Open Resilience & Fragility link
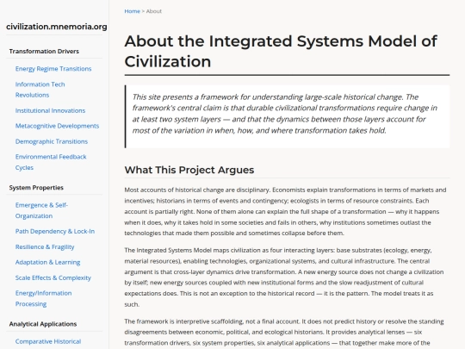465x349 pixels. [x=45, y=246]
